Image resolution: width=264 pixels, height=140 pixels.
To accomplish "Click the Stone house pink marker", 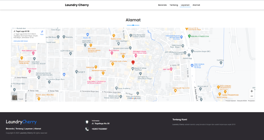I will 30,71.
